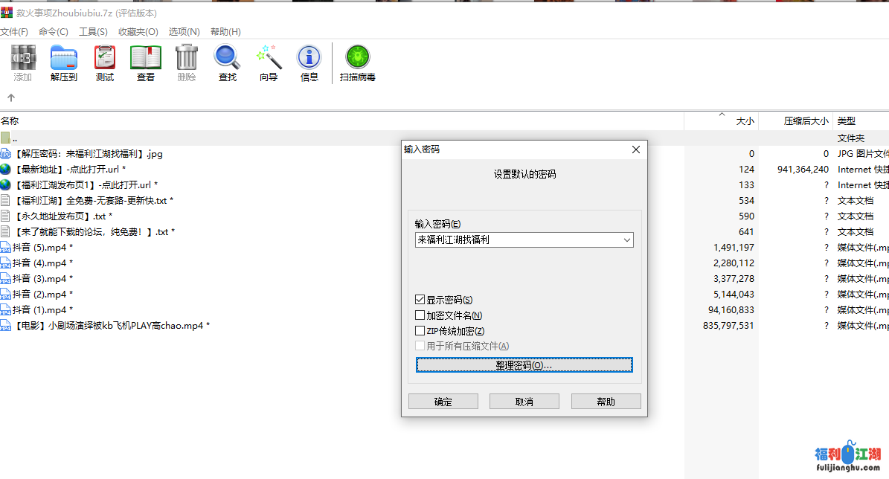Click the 查找 (Find) magnifier icon
The width and height of the screenshot is (889, 479).
(227, 62)
